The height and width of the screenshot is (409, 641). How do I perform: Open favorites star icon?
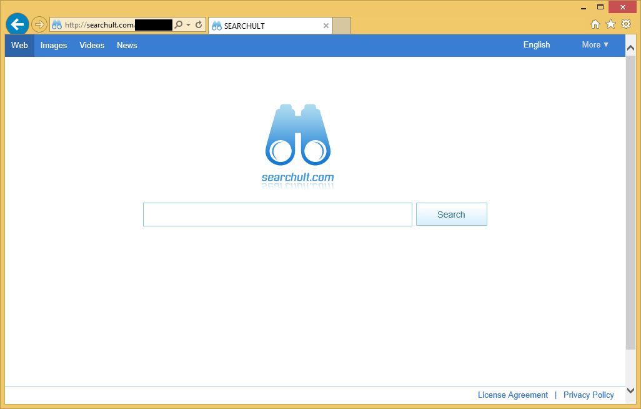tap(610, 24)
